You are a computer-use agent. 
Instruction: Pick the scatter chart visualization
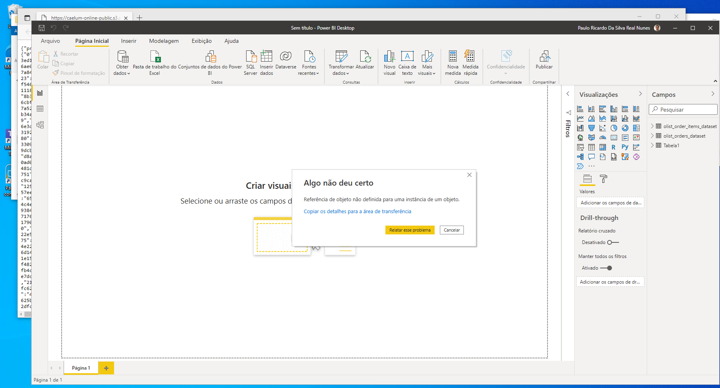click(x=602, y=128)
